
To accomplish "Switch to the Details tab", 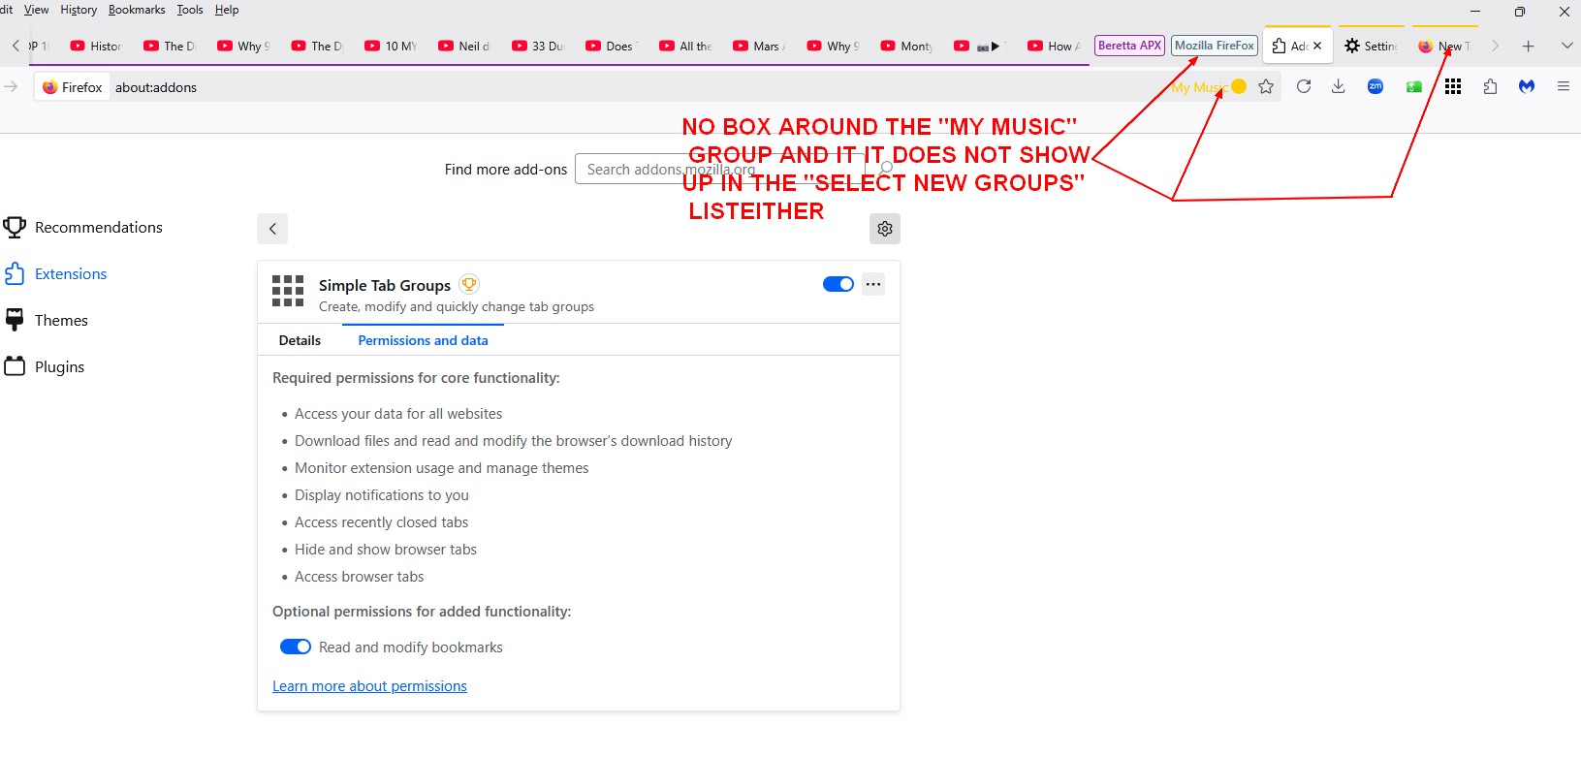I will pos(300,340).
